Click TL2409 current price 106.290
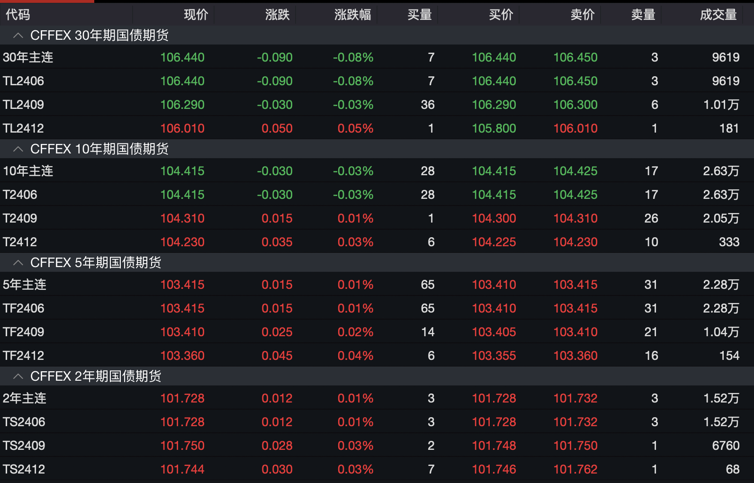 coord(182,105)
